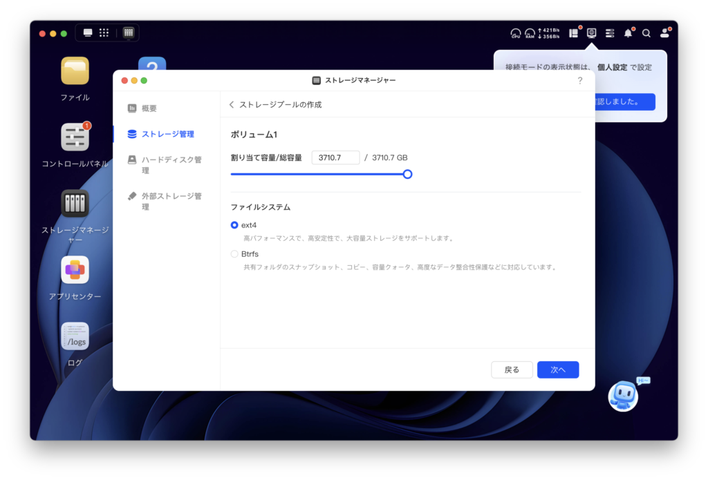This screenshot has width=708, height=480.
Task: Select the ext4 file system option
Action: point(234,225)
